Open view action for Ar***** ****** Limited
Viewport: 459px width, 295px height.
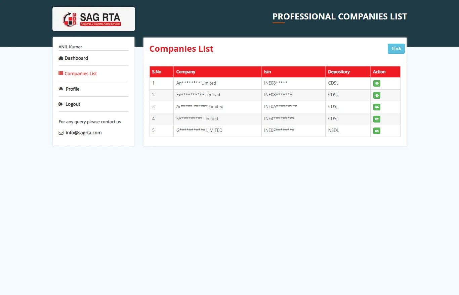click(377, 107)
